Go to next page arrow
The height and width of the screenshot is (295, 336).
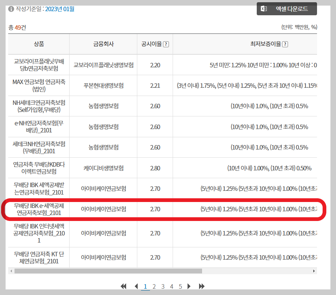pyautogui.click(x=189, y=286)
